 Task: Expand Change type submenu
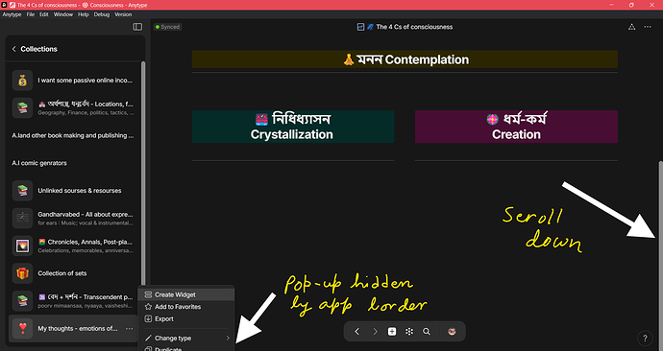186,338
